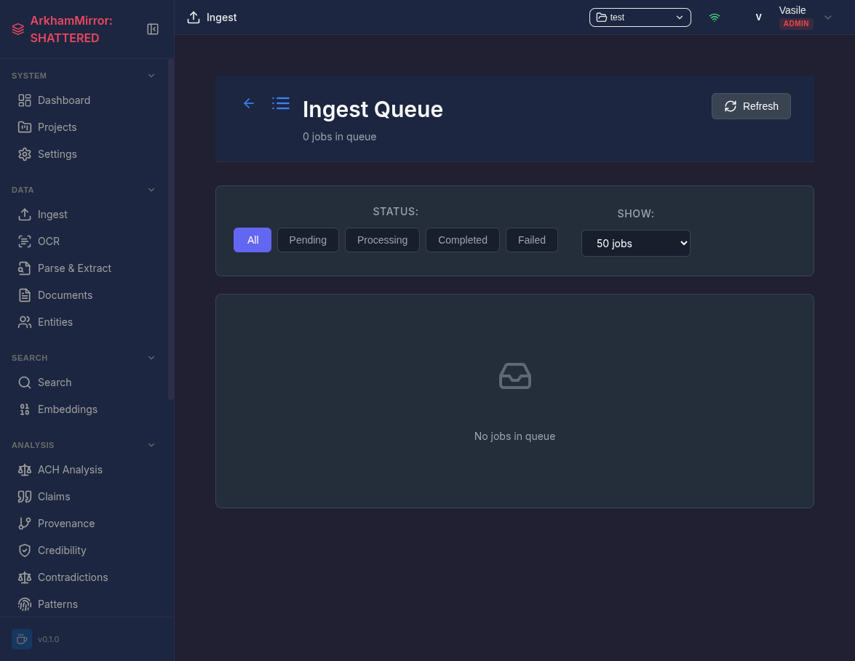Click the v0.1.0 version label
Screen dimensions: 855x661
pos(49,639)
